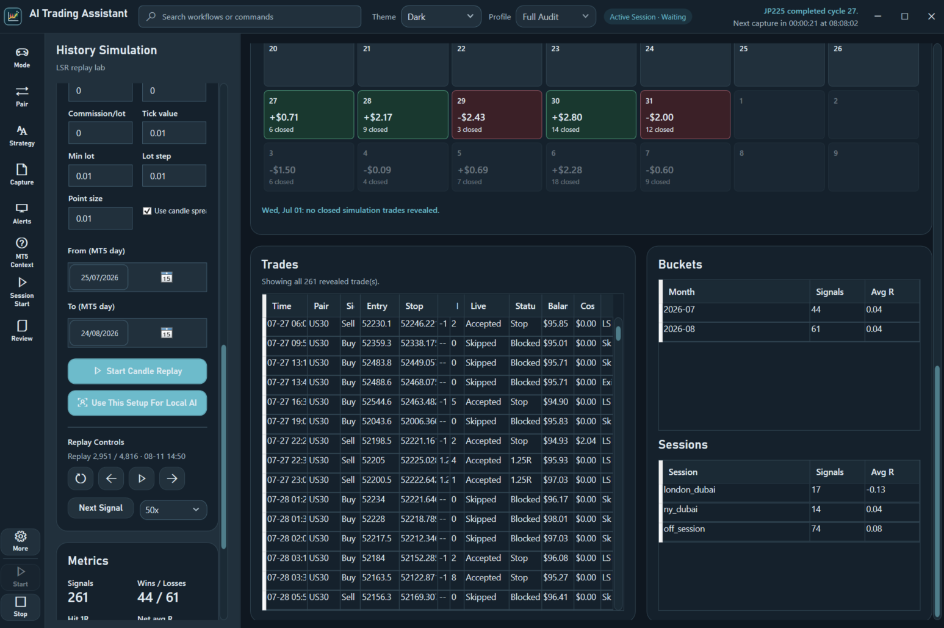The width and height of the screenshot is (944, 628).
Task: Click the Point size input field
Action: coord(100,218)
